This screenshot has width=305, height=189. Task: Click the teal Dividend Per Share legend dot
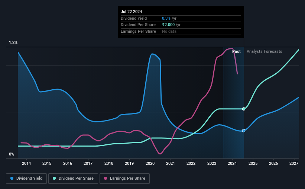[54, 178]
